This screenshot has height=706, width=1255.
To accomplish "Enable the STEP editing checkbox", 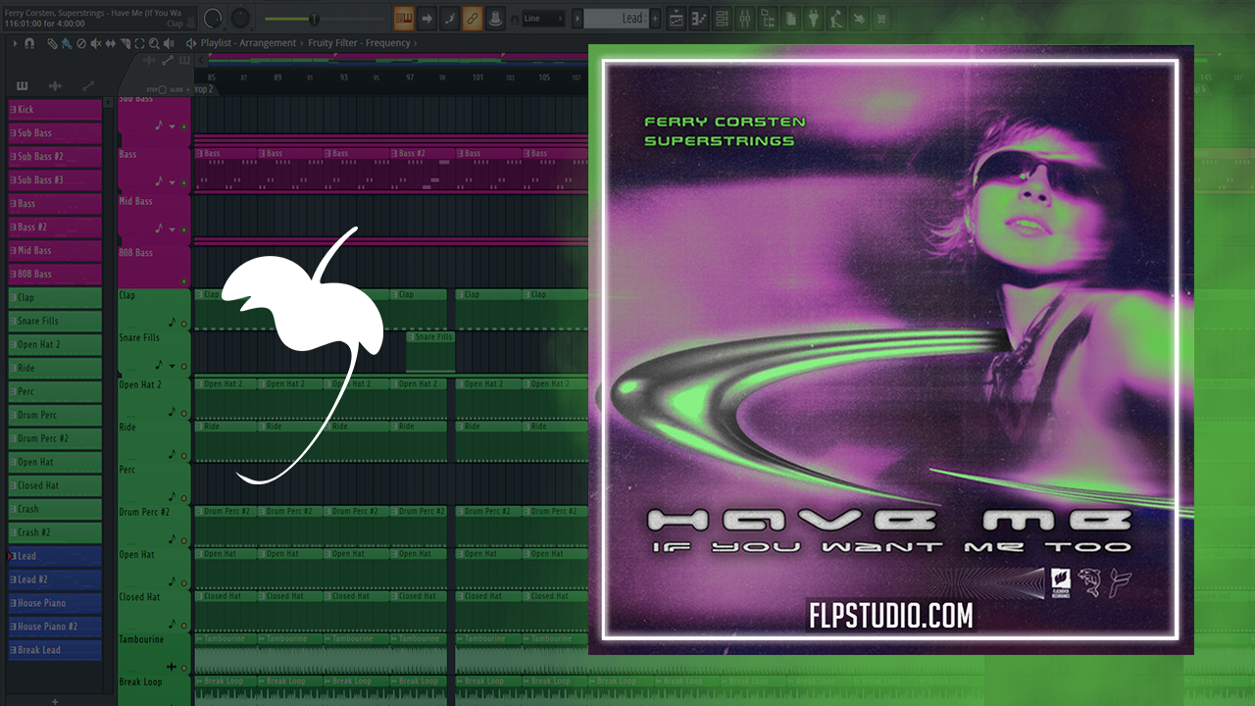I will [x=164, y=89].
